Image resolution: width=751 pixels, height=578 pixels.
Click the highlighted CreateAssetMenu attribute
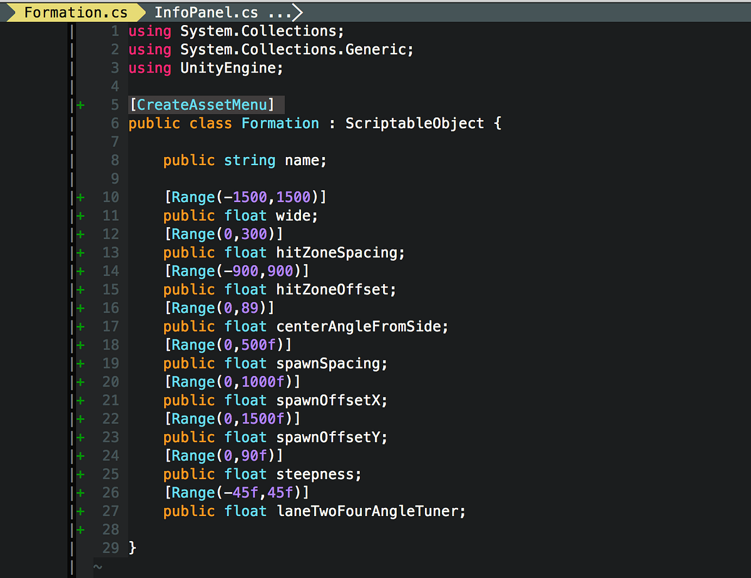(203, 104)
